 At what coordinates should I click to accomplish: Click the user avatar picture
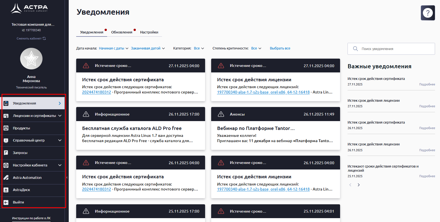(x=31, y=59)
